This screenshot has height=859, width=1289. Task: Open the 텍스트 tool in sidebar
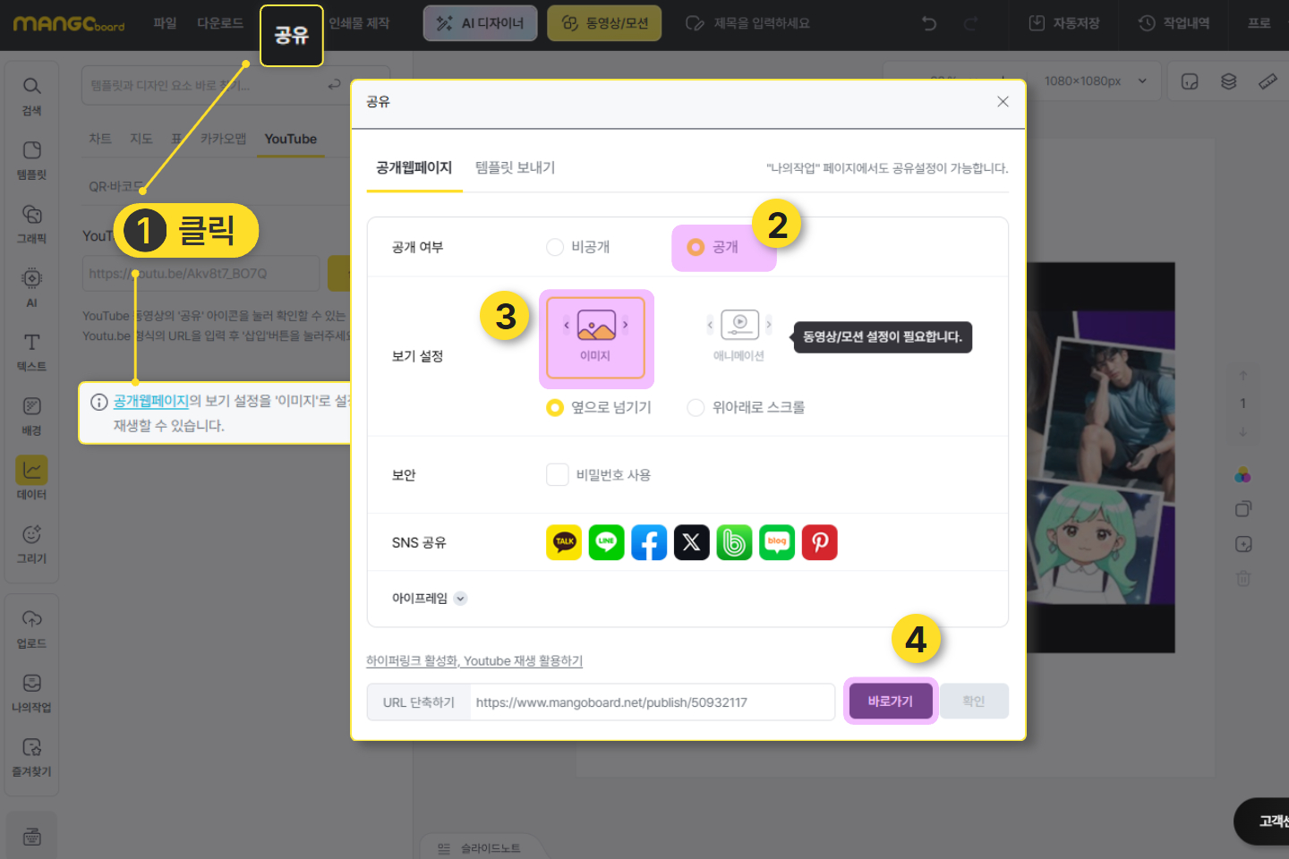coord(31,352)
